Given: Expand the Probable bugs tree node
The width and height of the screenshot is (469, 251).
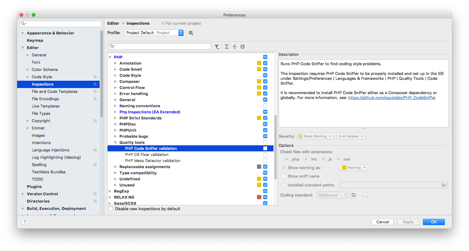Looking at the screenshot, I should tap(115, 136).
